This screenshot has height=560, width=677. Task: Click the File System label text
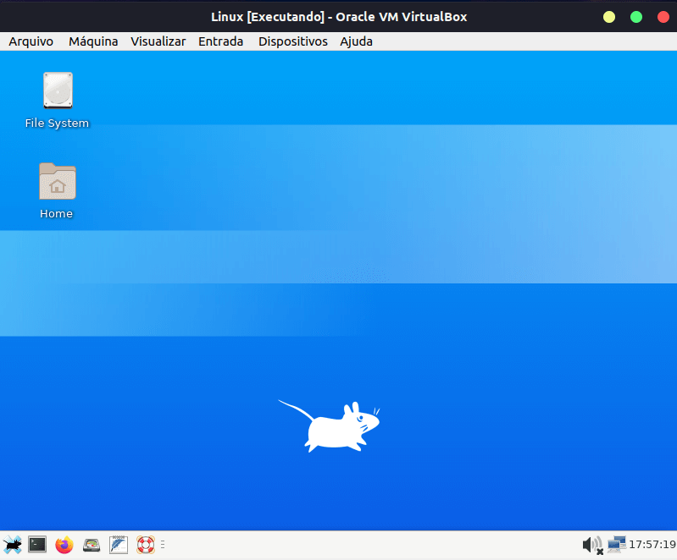click(x=57, y=124)
